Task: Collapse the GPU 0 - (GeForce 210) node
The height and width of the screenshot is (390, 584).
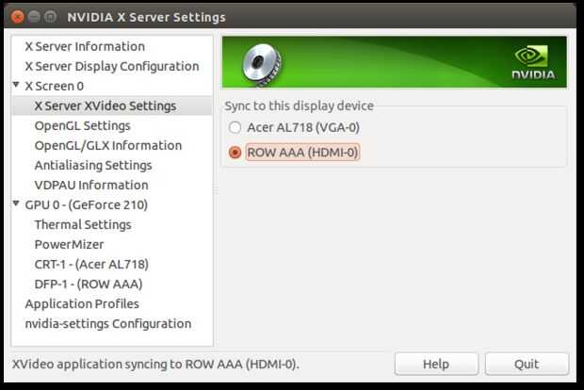Action: coord(17,204)
